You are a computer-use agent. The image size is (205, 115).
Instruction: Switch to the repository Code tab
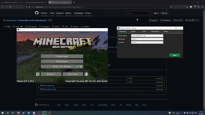(7, 27)
